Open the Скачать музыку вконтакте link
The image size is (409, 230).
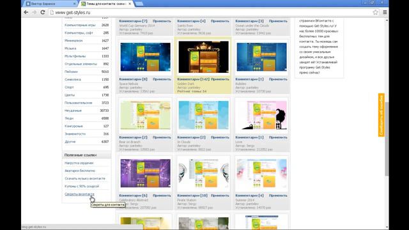[85, 179]
